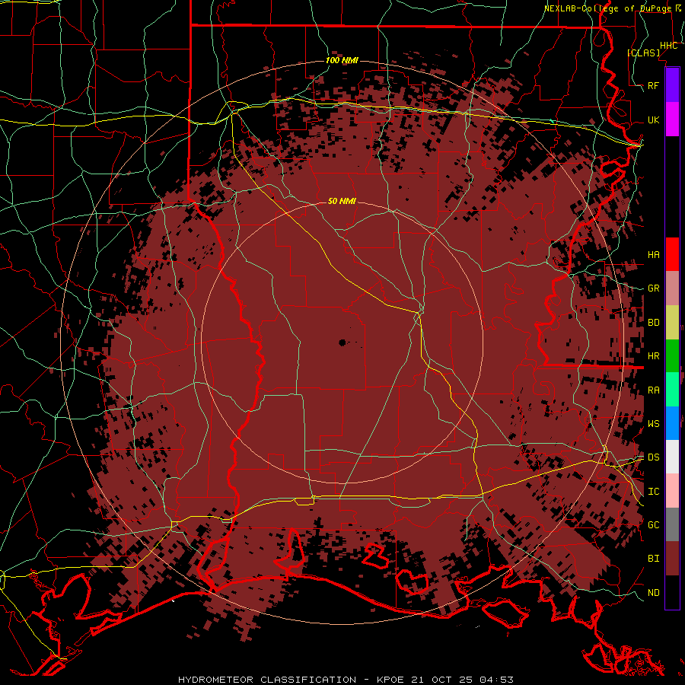685x685 pixels.
Task: Click the HA red legend swatch
Action: pyautogui.click(x=672, y=254)
